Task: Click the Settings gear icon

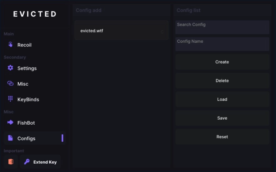Action: pos(10,68)
